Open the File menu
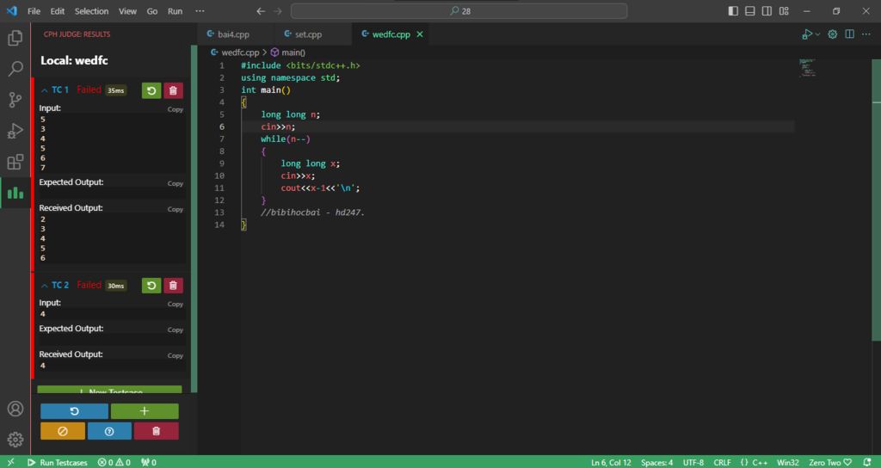The width and height of the screenshot is (881, 468). 34,11
